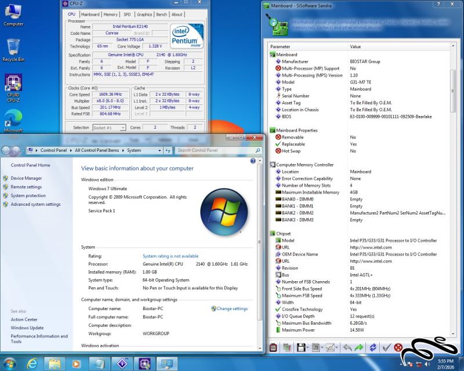Switch to the Mainboard tab in CPU-Z
The height and width of the screenshot is (371, 464).
[90, 14]
